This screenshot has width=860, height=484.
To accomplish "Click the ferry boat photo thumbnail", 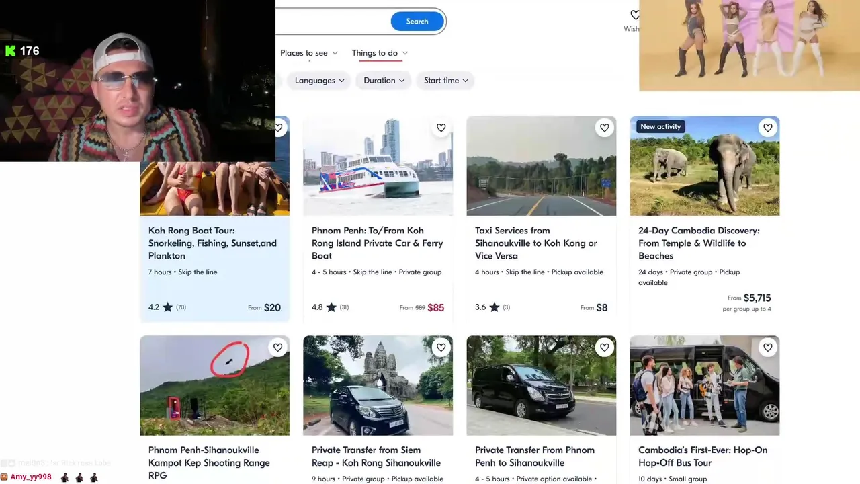I will (378, 166).
